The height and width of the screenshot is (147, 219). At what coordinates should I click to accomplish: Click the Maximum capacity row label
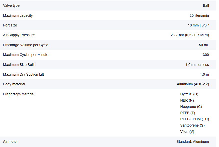point(18,15)
